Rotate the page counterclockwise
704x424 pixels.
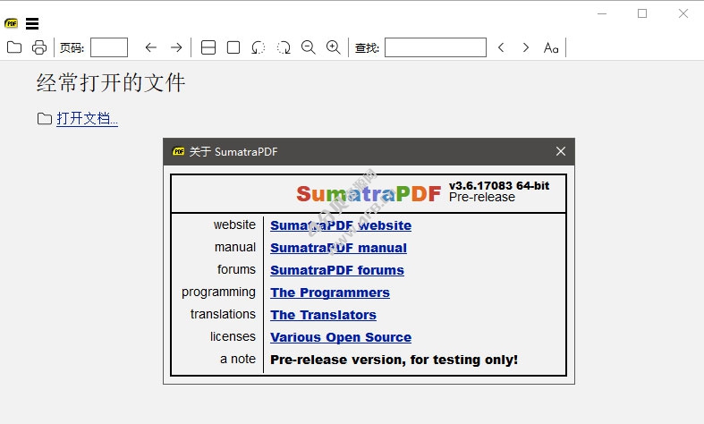pos(259,47)
